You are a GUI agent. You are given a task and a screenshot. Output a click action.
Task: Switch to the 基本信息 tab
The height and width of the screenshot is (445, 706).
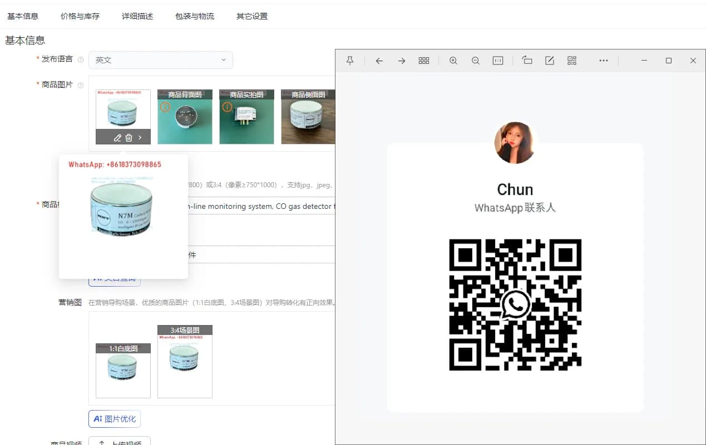click(23, 16)
